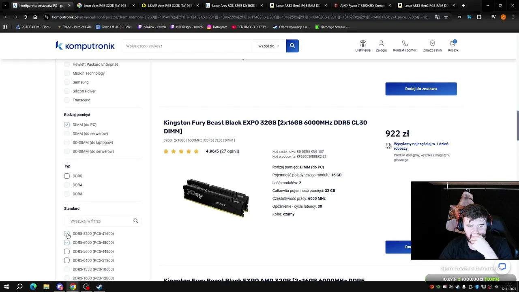Open the Kingston Fury Beast Black EXPO title link
The image size is (519, 292).
click(265, 127)
